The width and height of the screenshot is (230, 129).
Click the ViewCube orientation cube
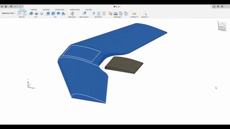click(222, 26)
